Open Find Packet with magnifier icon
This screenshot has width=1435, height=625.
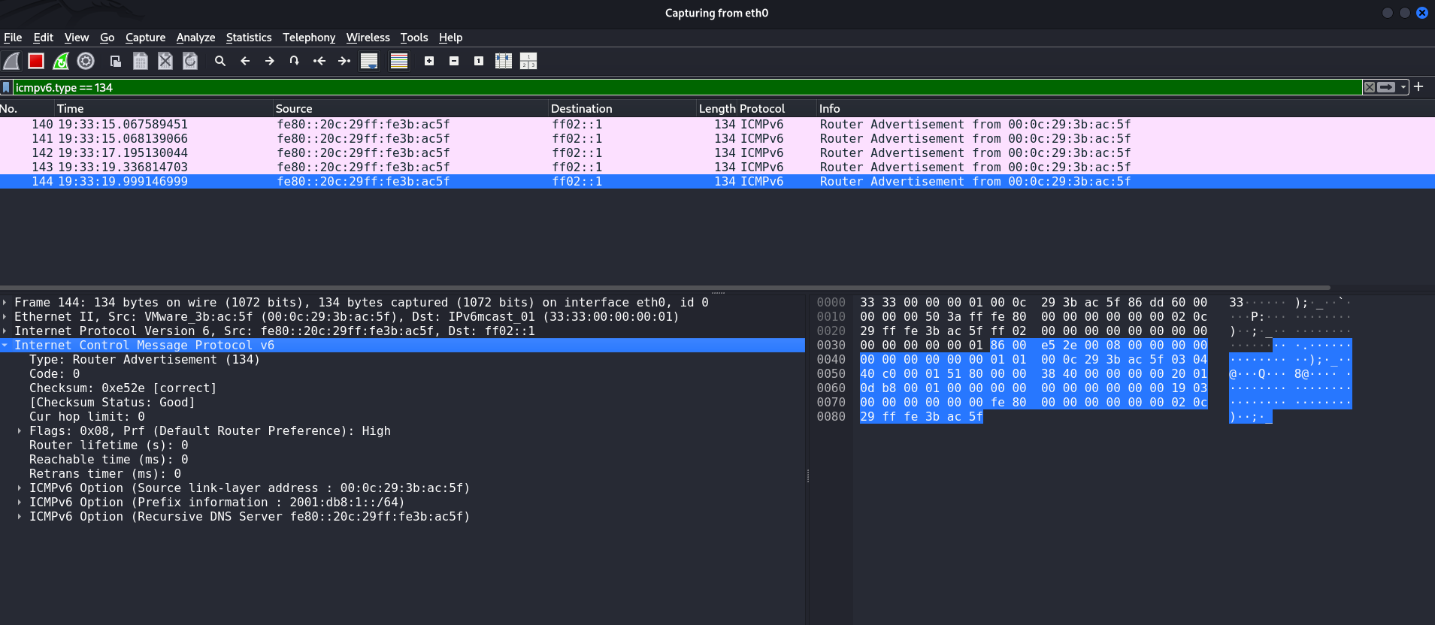click(220, 61)
